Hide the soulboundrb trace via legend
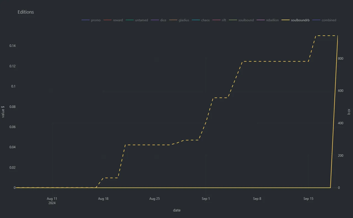 click(296, 20)
